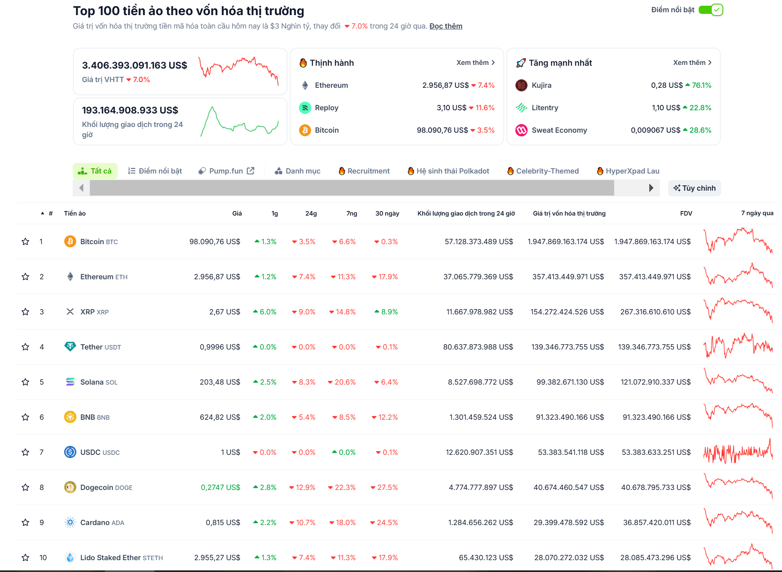The height and width of the screenshot is (572, 782).
Task: Click the category horizontal scrollbar thumb
Action: (352, 188)
